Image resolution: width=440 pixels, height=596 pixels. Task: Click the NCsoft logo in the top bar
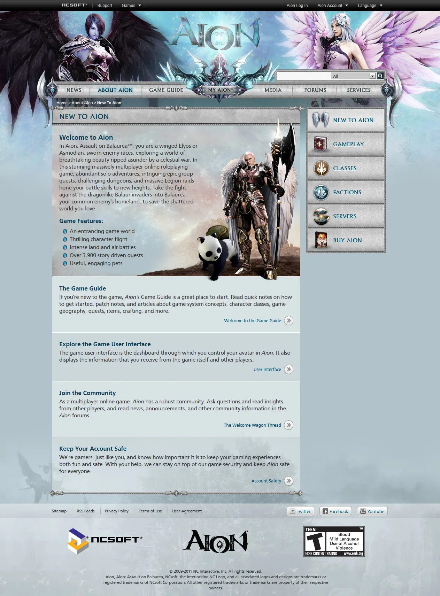pyautogui.click(x=74, y=5)
